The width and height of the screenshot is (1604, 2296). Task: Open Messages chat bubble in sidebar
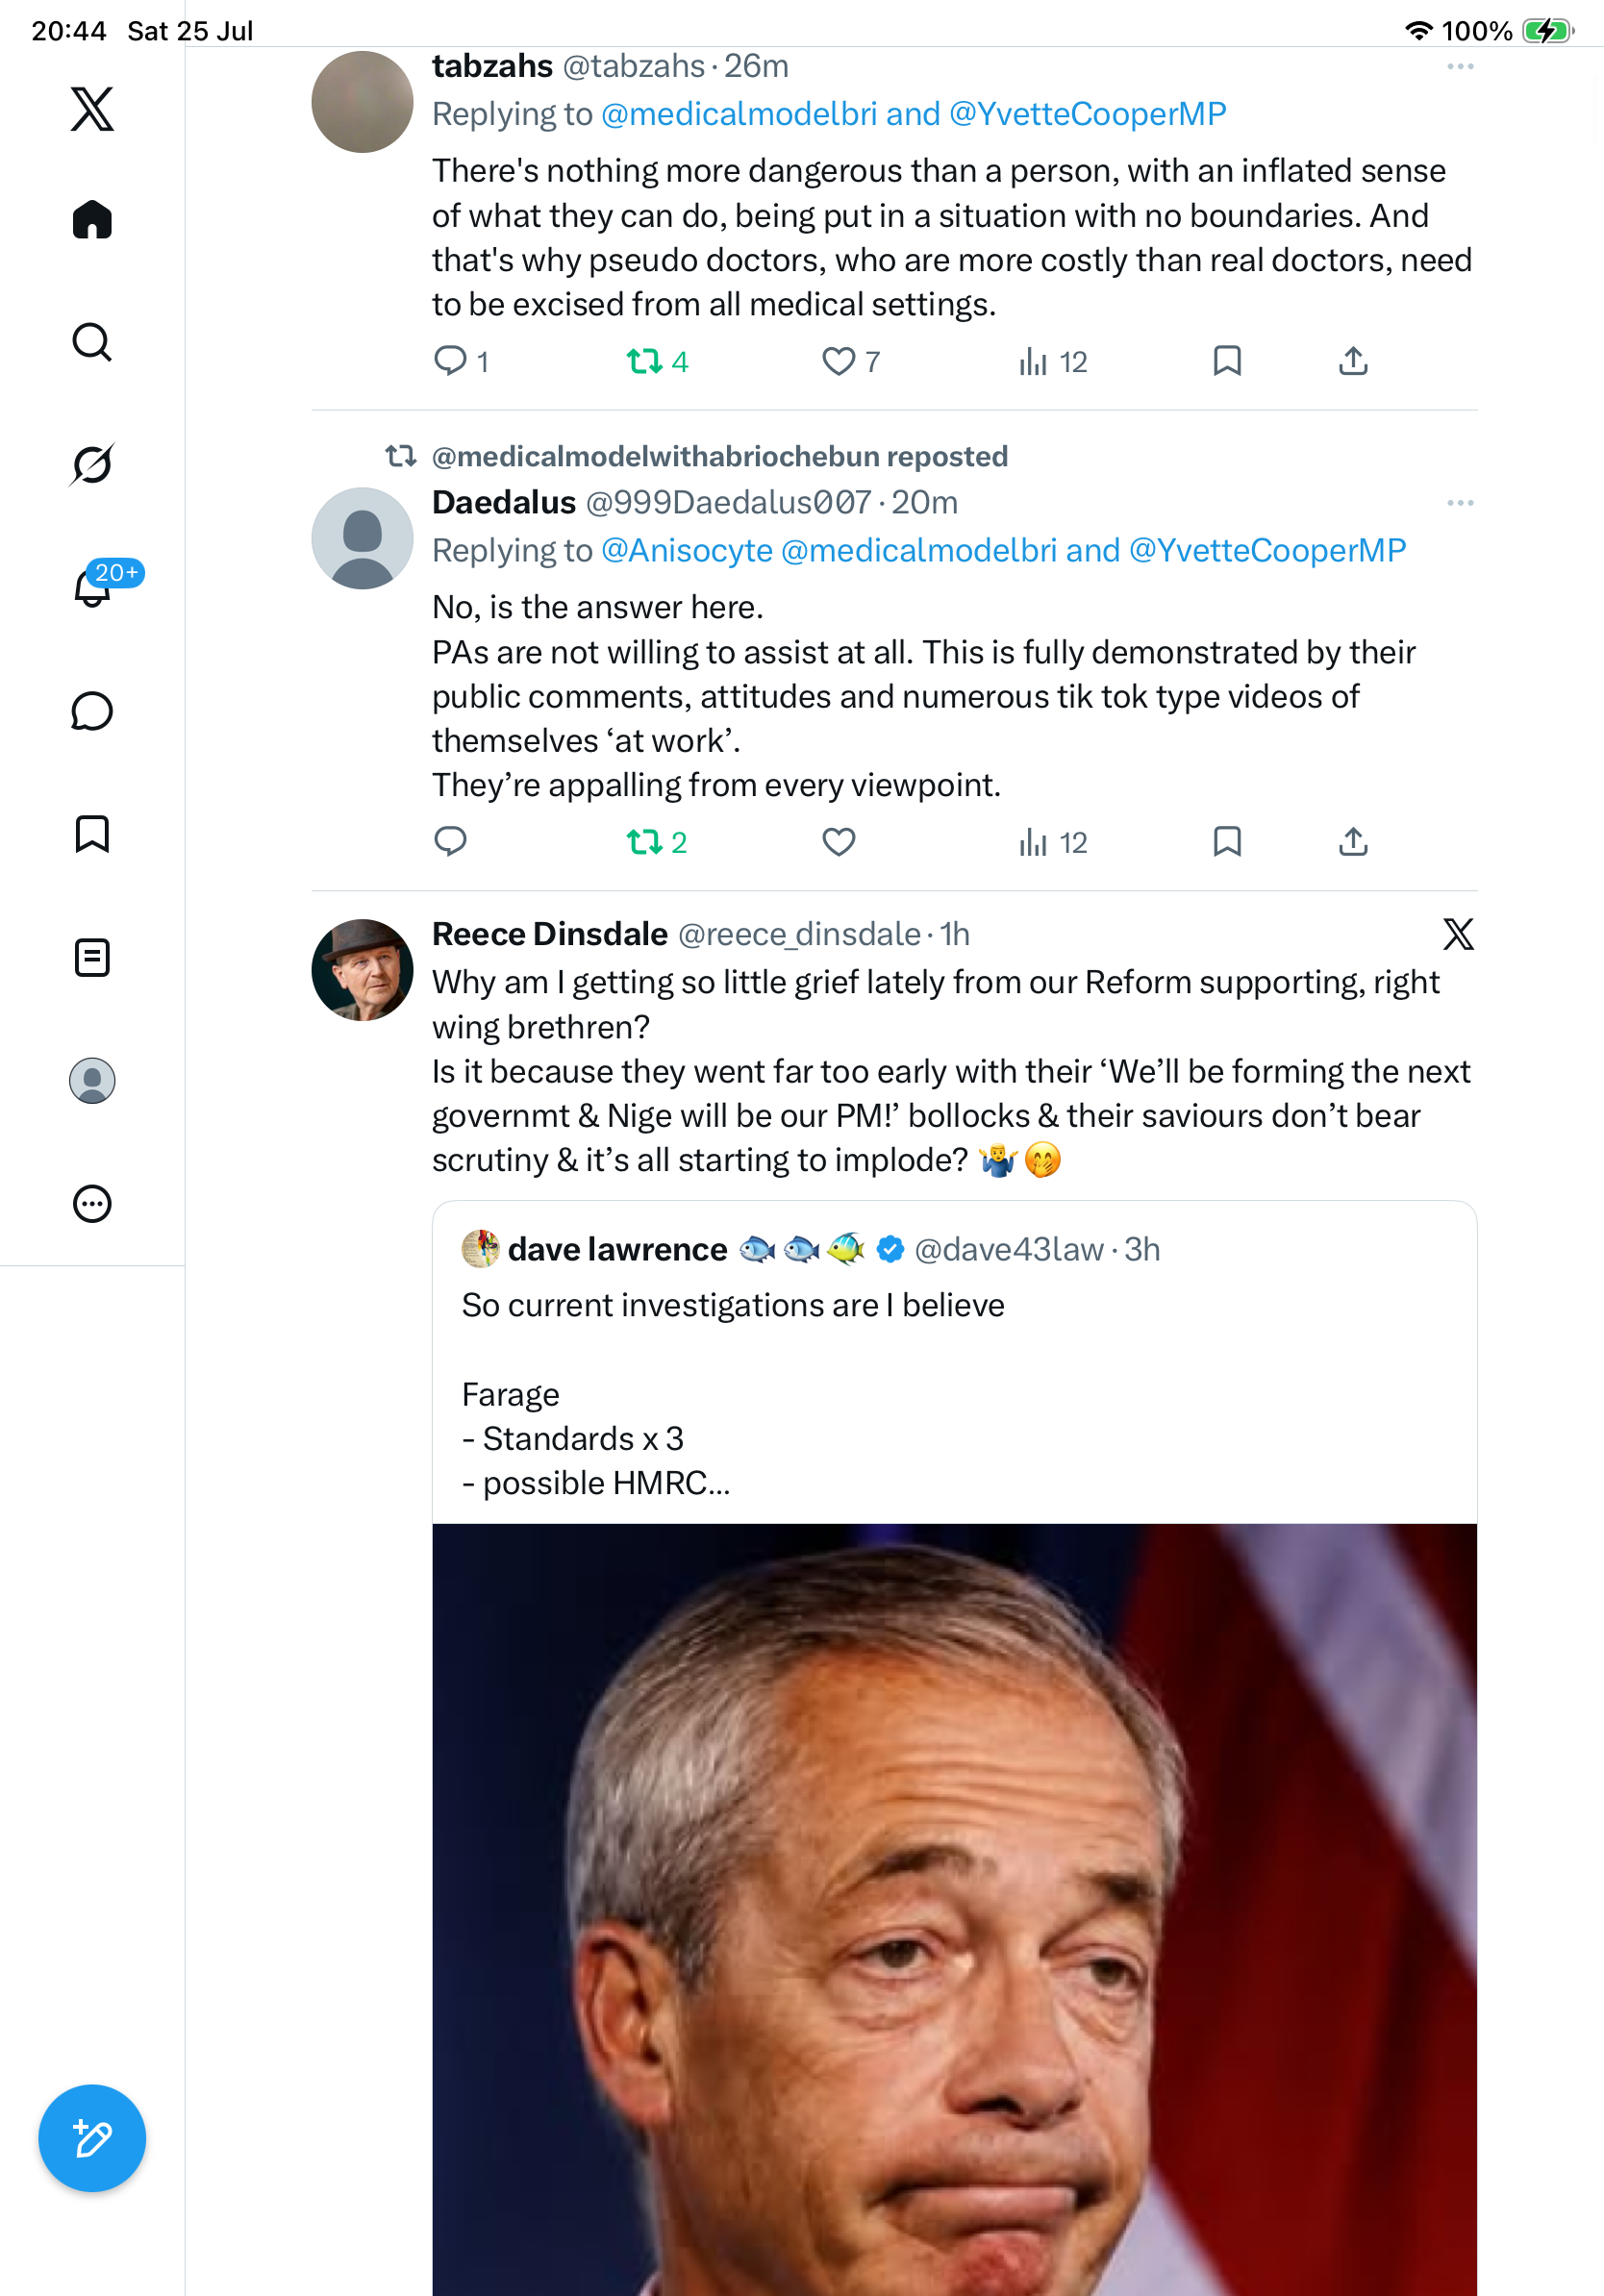click(x=92, y=711)
